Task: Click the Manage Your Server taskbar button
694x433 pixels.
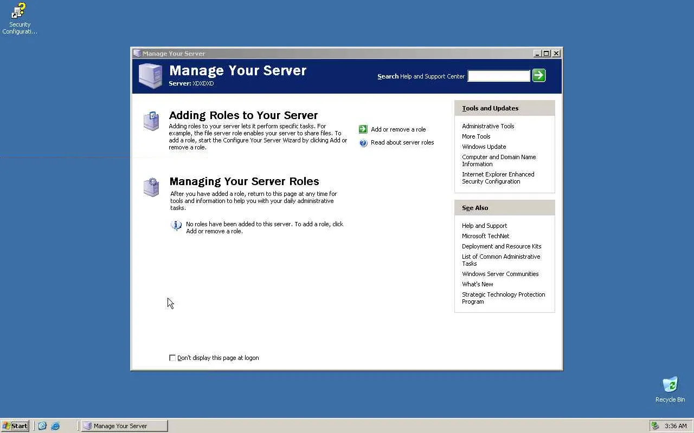Action: [124, 426]
